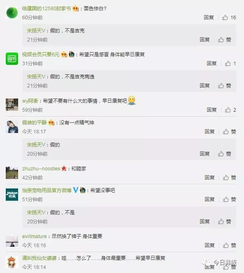The height and width of the screenshot is (273, 244).
Task: Reply to the comment "面色惨白?"
Action: coord(209,17)
